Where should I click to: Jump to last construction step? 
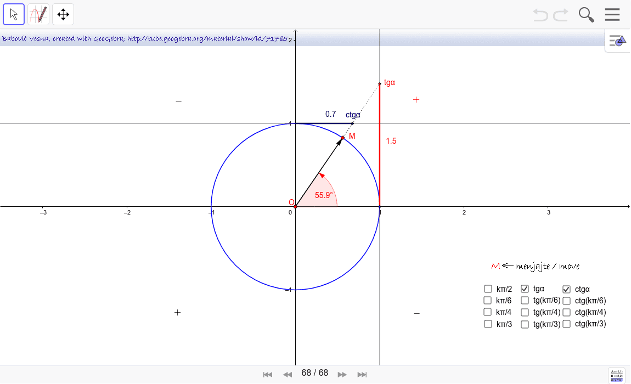(x=362, y=374)
